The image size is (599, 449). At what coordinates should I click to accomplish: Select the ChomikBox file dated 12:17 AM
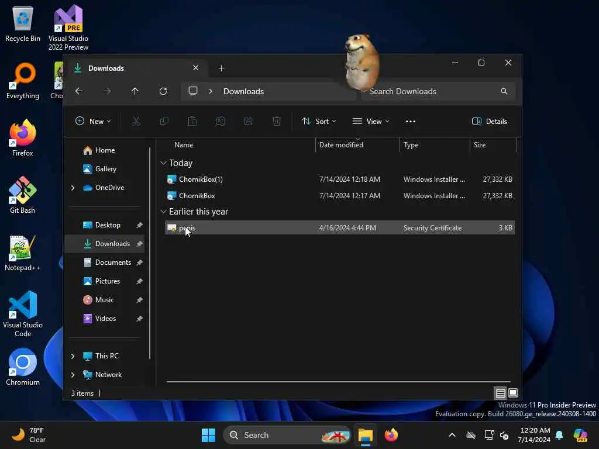[340, 195]
